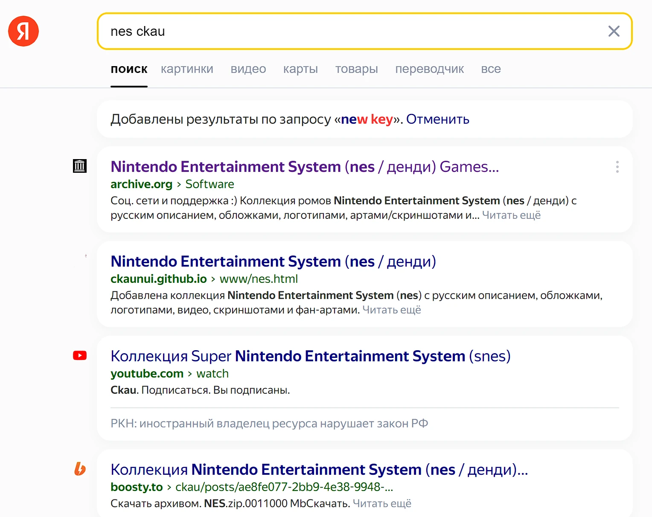Expand 'Читать ещё' in archive.org result
652x517 pixels.
511,215
